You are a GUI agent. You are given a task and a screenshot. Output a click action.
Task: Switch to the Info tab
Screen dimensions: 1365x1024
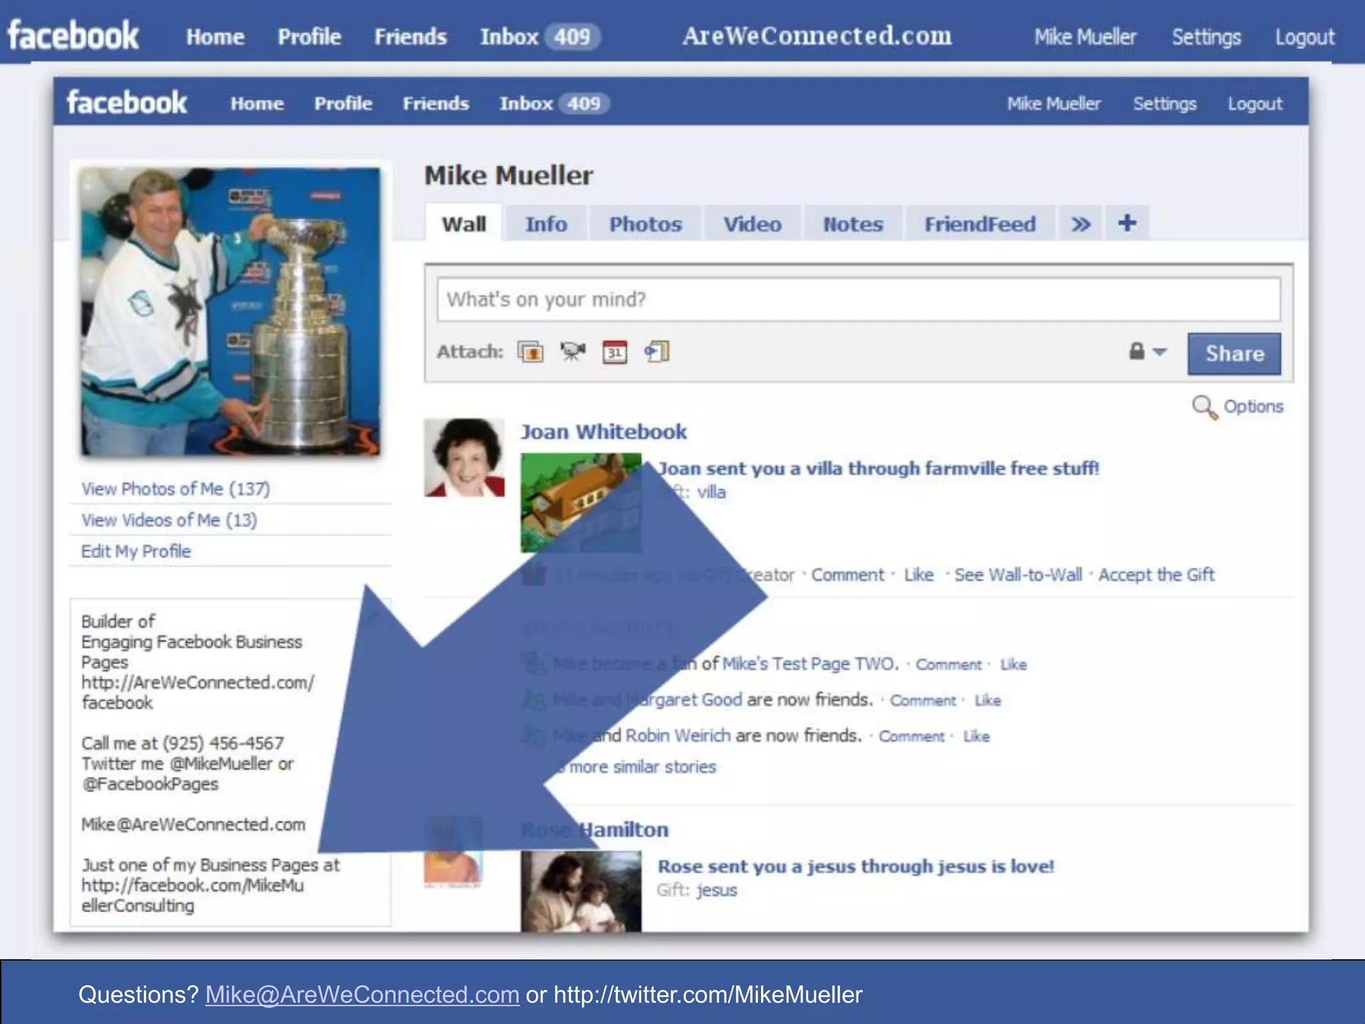546,224
